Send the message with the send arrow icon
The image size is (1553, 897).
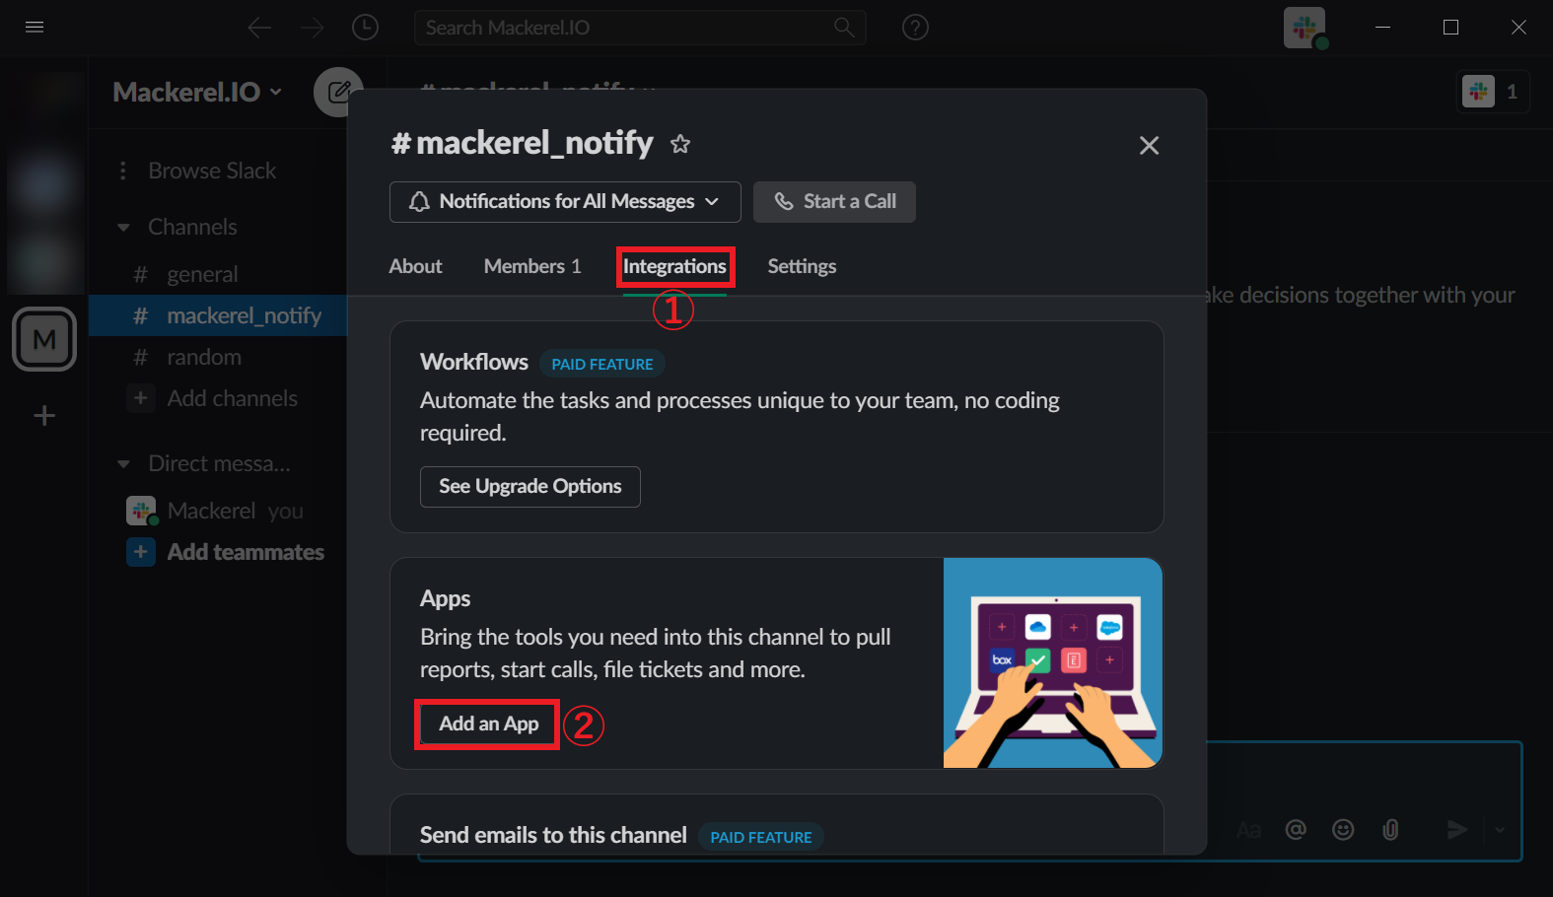(x=1458, y=829)
